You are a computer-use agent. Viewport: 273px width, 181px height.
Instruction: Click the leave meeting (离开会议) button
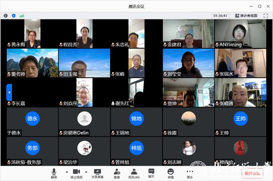pyautogui.click(x=252, y=173)
